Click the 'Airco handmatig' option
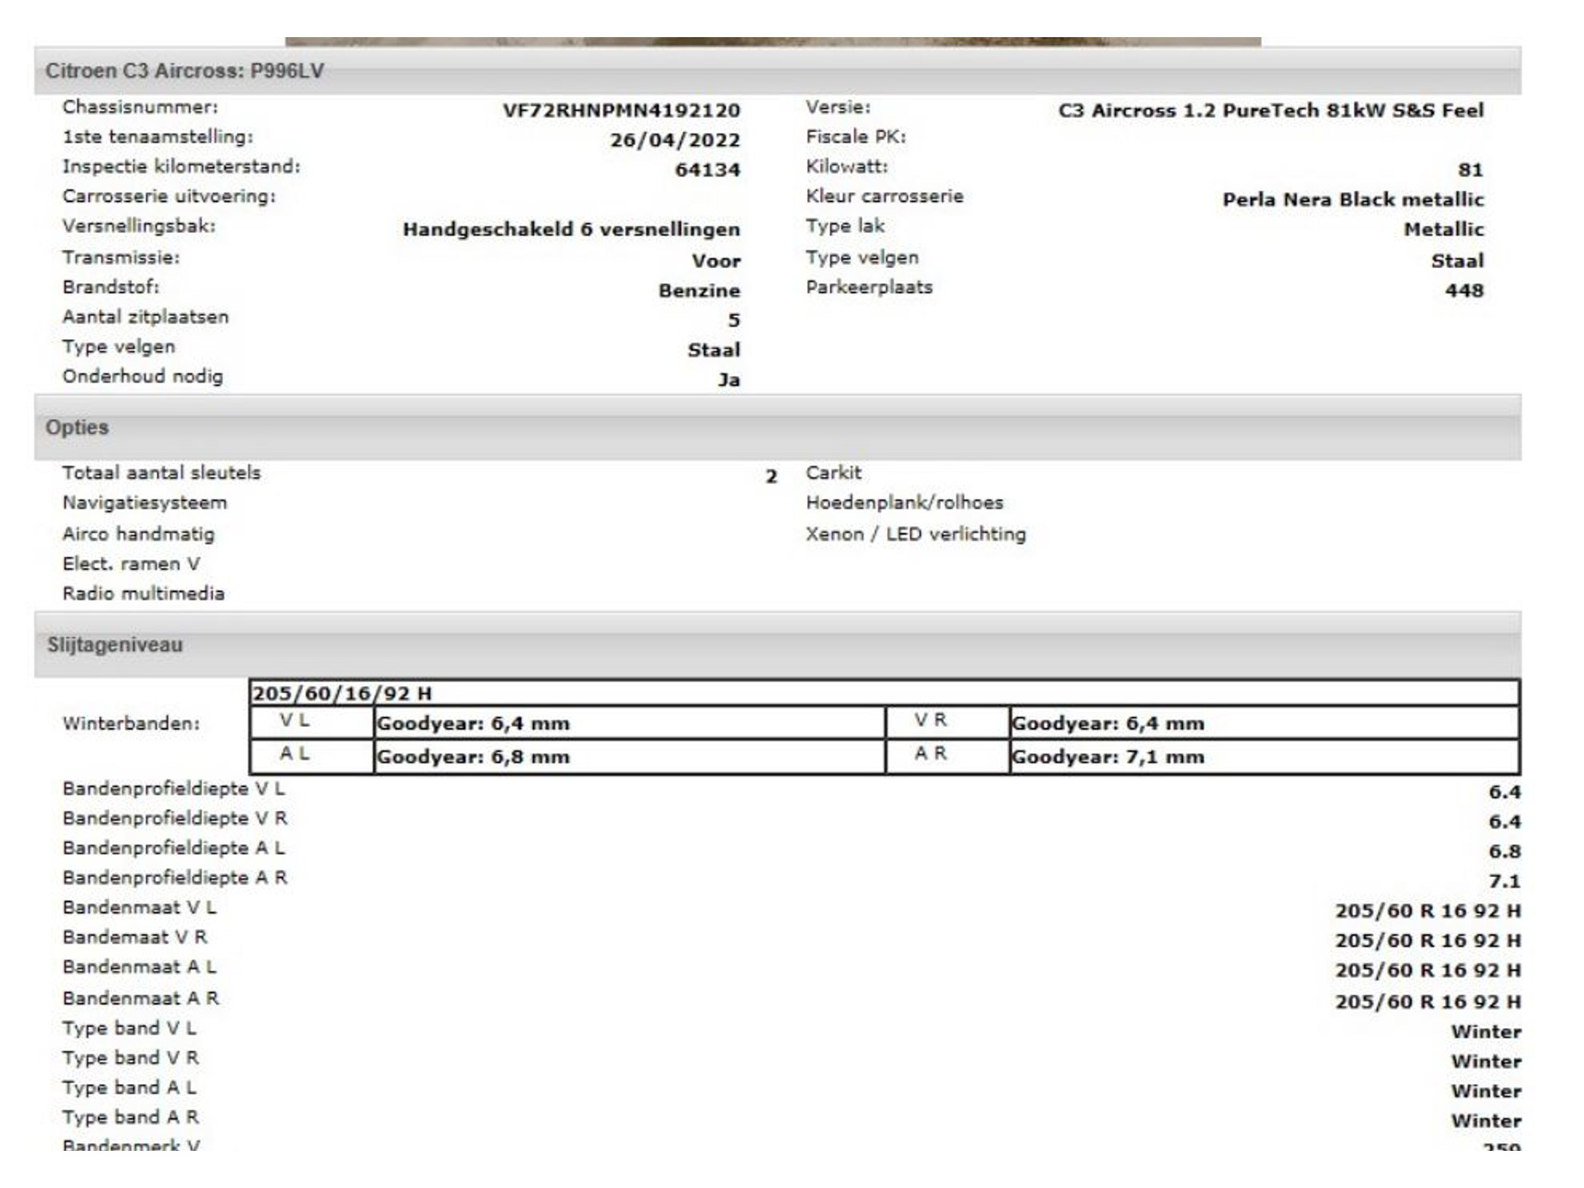The height and width of the screenshot is (1188, 1584). tap(139, 534)
